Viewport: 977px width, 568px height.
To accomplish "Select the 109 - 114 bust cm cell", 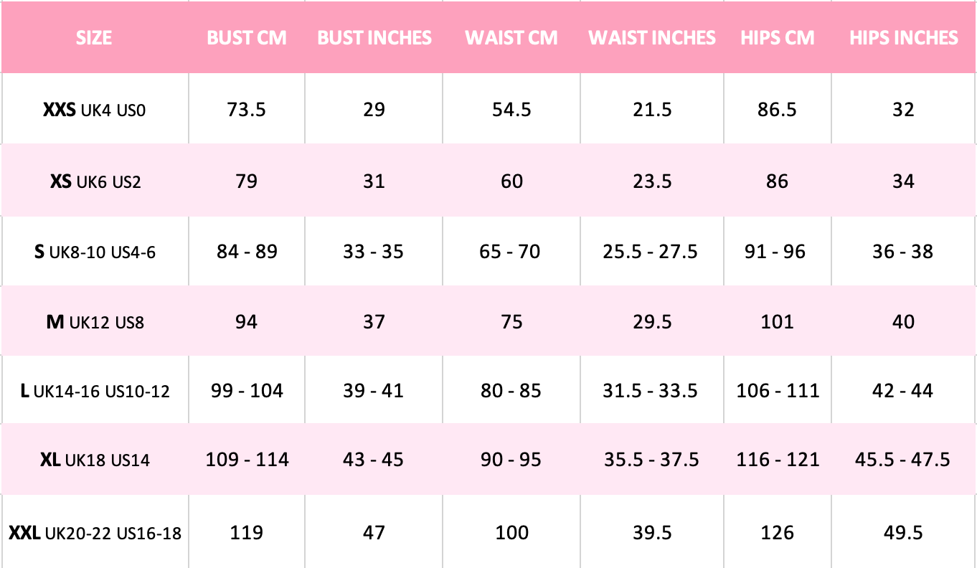I will (247, 460).
